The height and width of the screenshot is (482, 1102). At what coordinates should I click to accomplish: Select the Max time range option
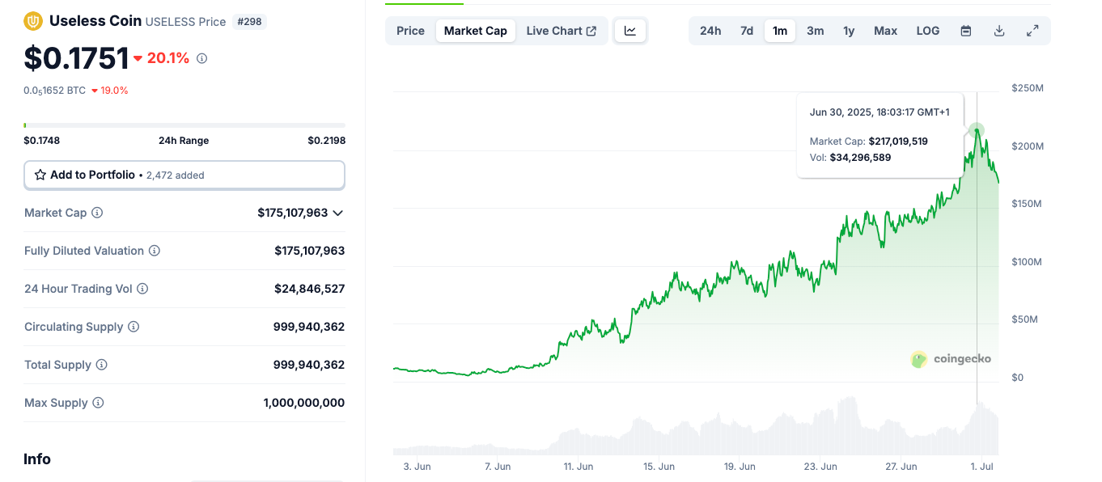(885, 31)
